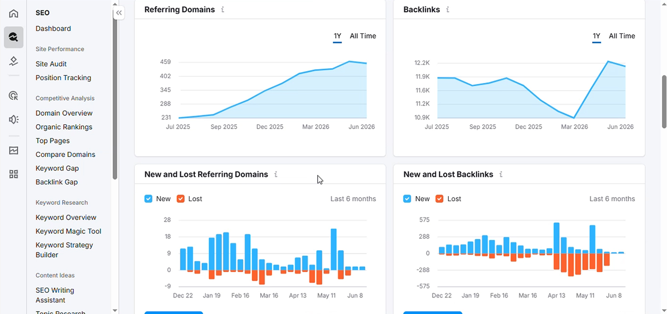This screenshot has width=667, height=314.
Task: Open Keyword Magic Tool link
Action: 68,231
